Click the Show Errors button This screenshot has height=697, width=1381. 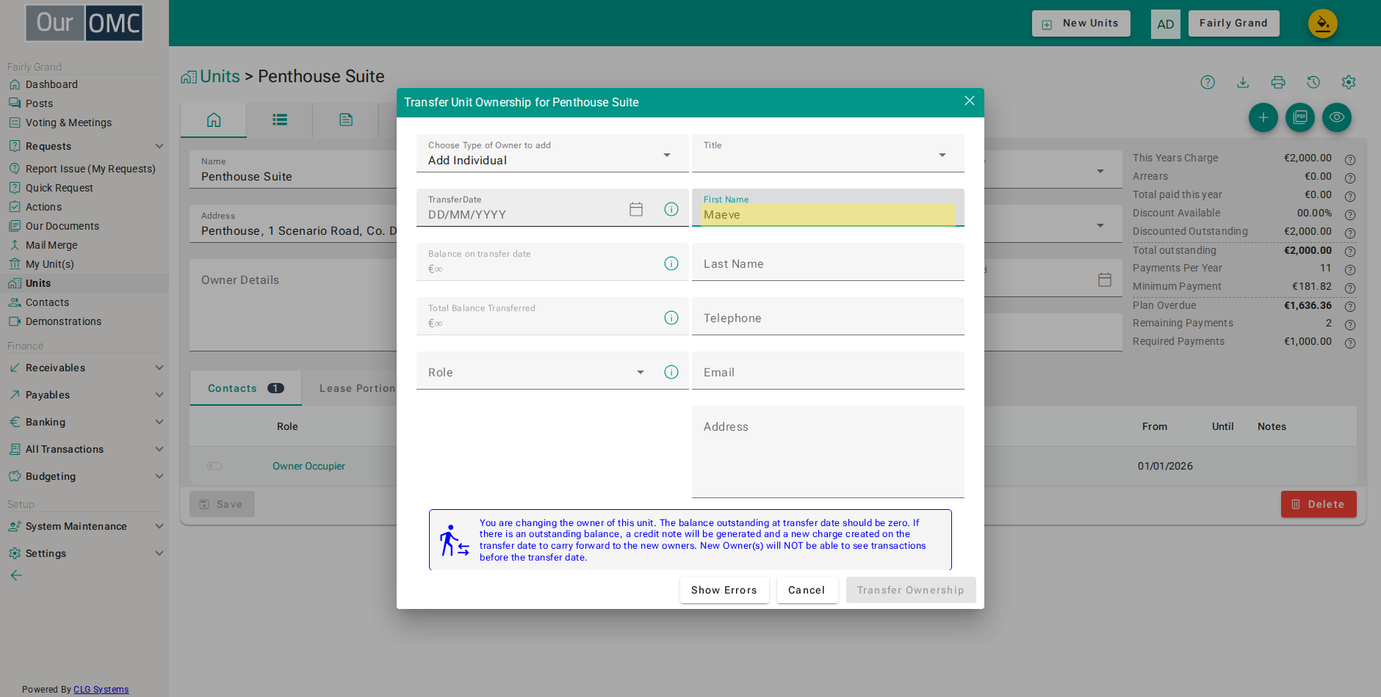tap(724, 590)
